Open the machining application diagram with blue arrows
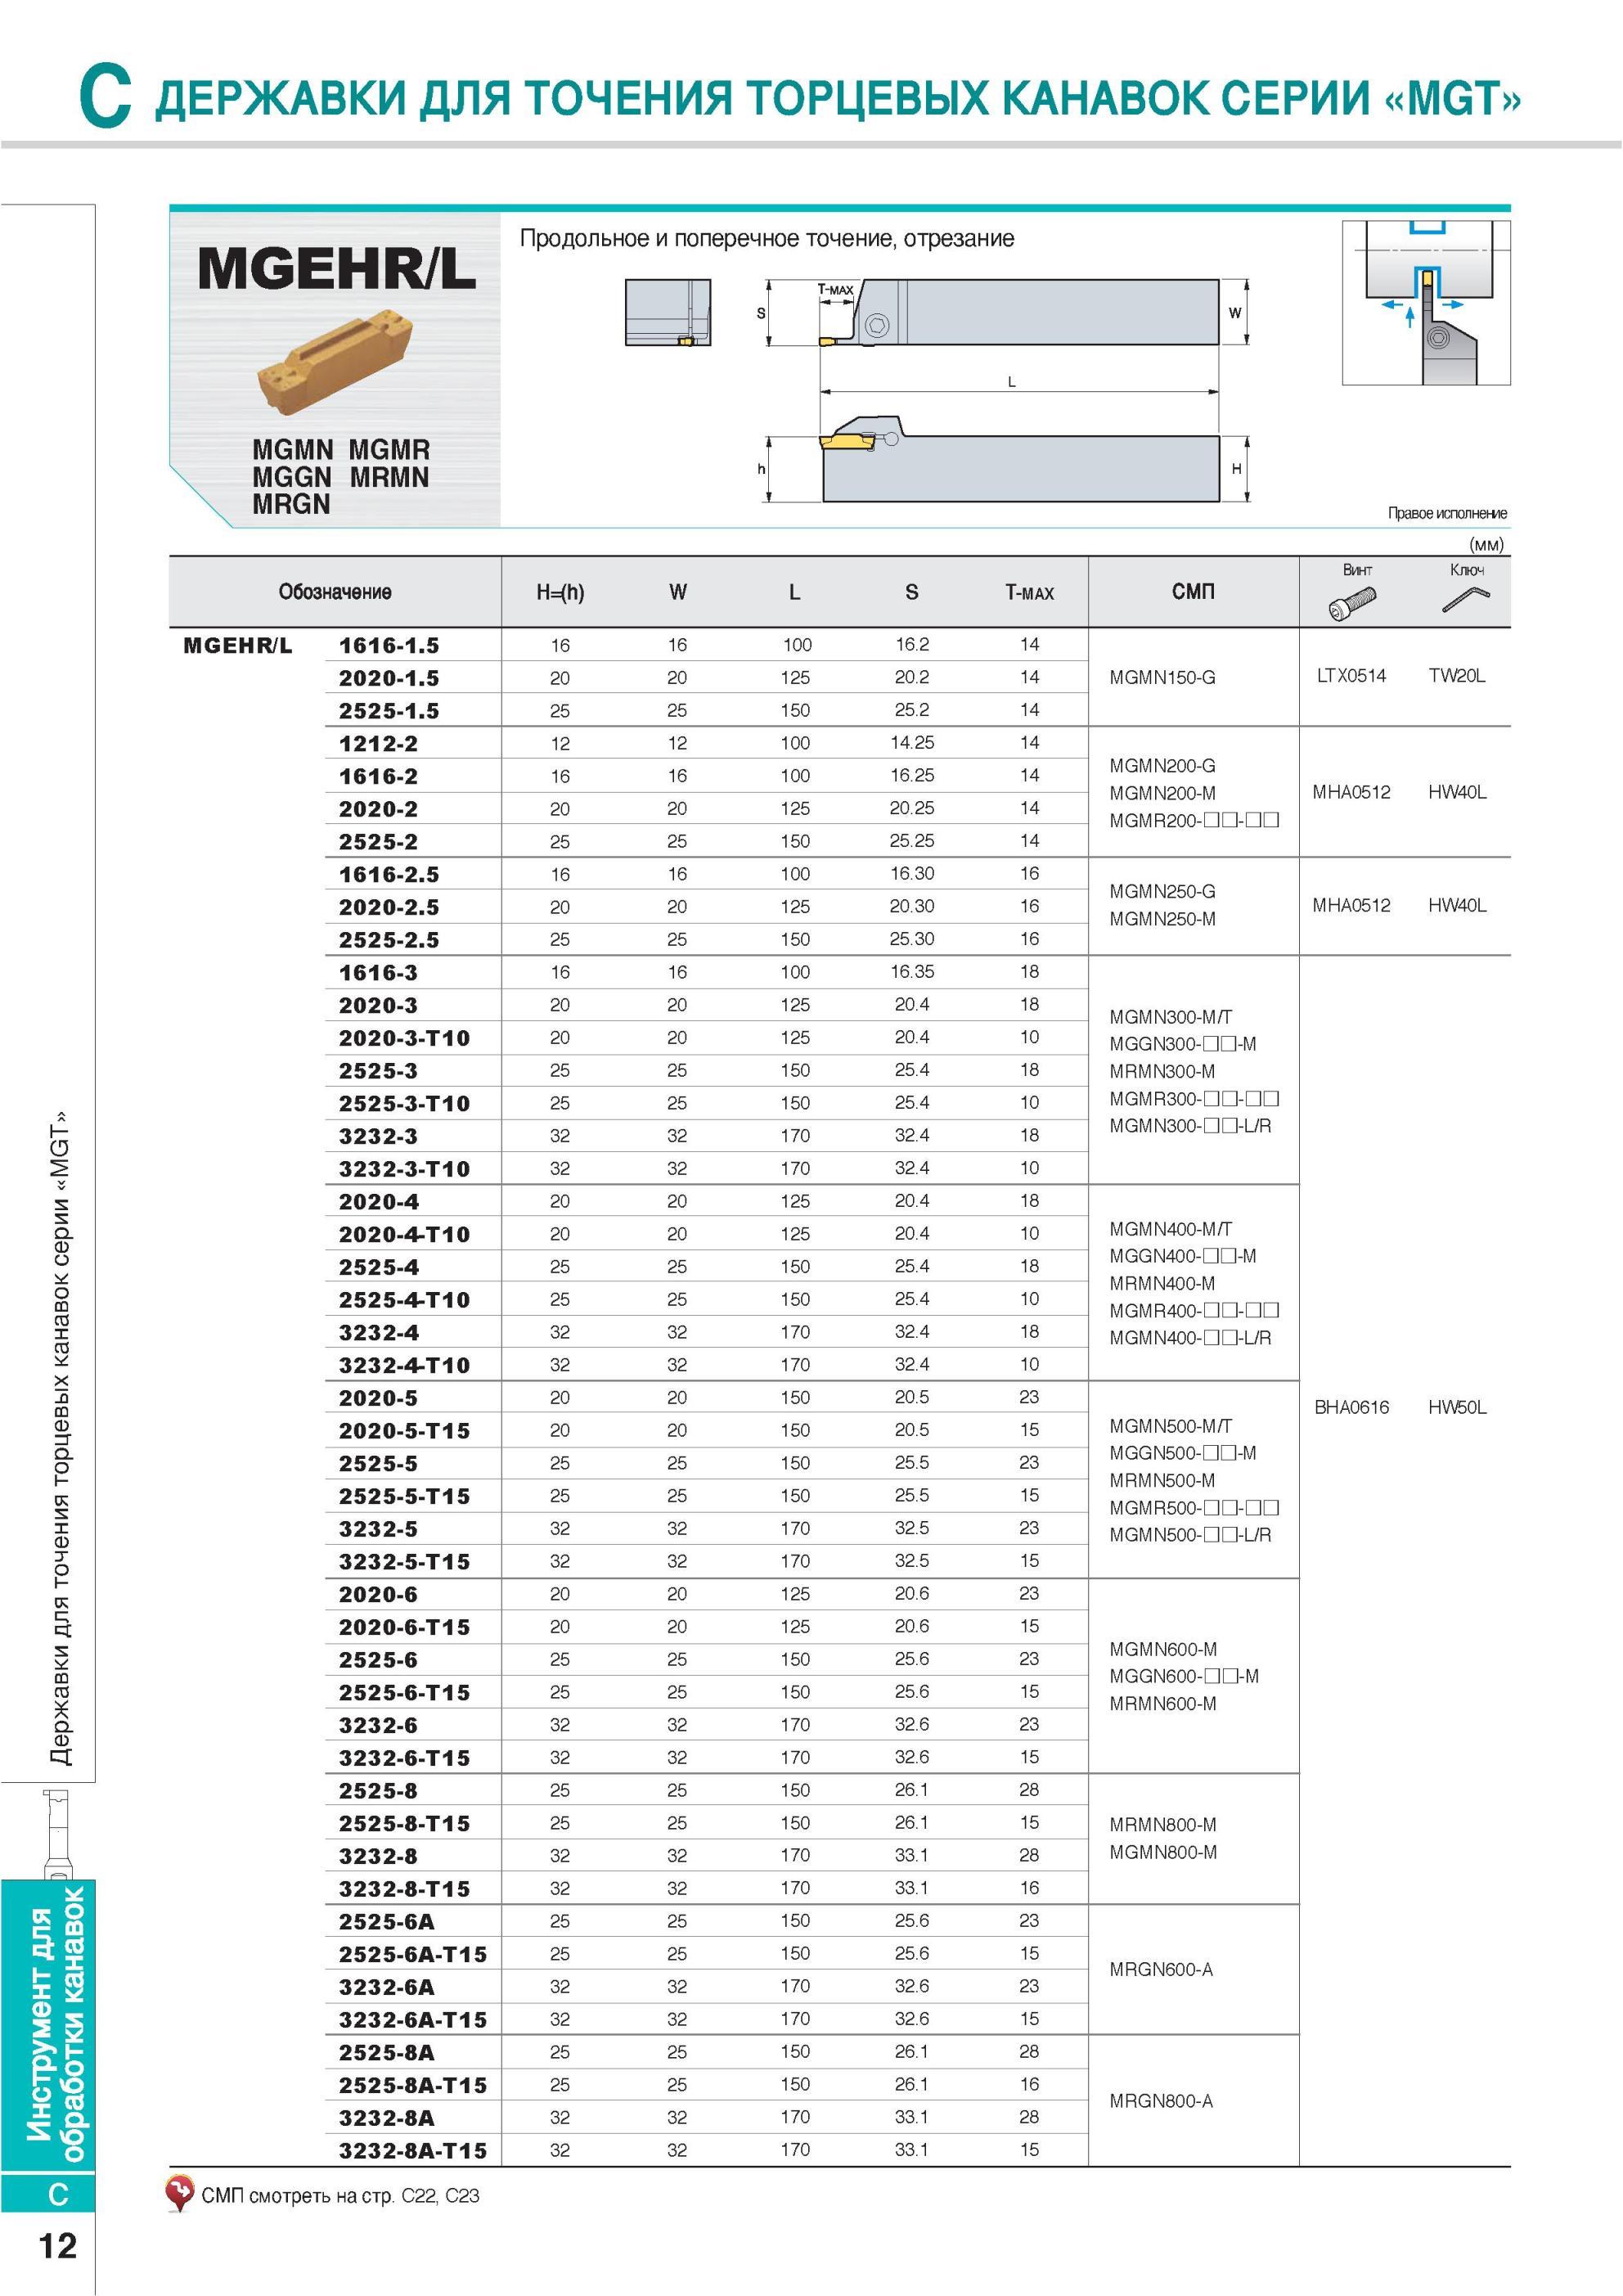The image size is (1623, 2296). pyautogui.click(x=1425, y=302)
